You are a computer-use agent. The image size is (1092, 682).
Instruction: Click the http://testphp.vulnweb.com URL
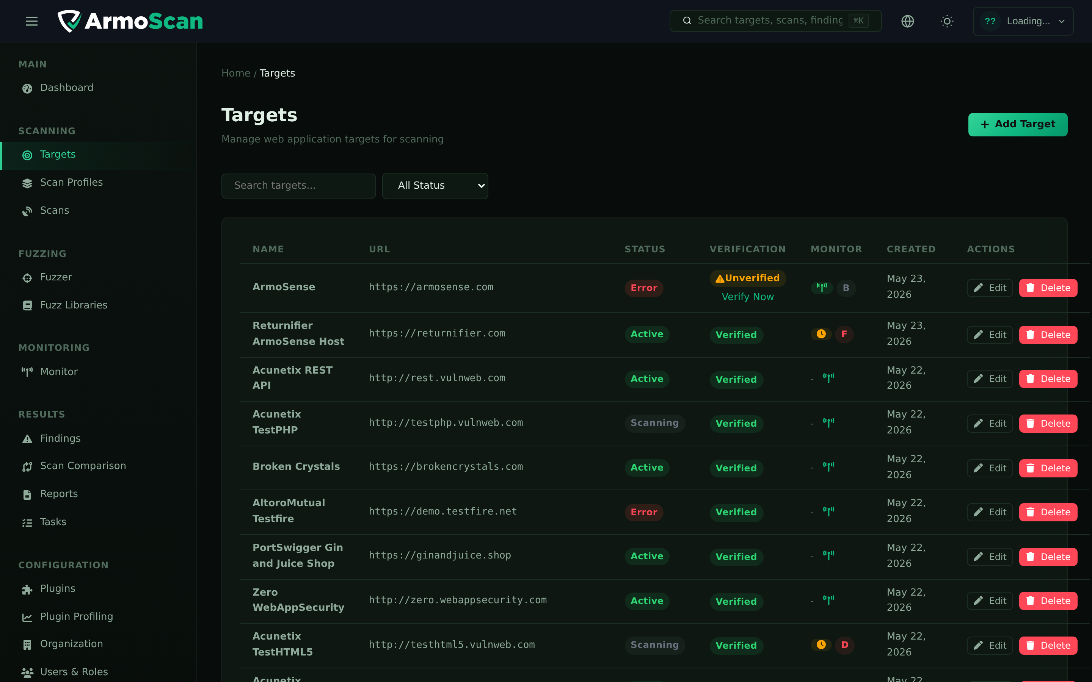tap(446, 422)
